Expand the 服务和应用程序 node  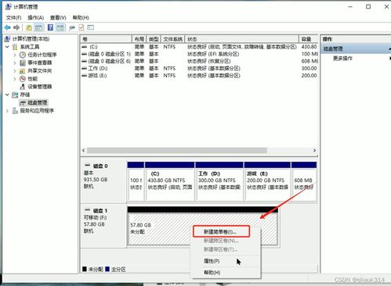tap(7, 111)
